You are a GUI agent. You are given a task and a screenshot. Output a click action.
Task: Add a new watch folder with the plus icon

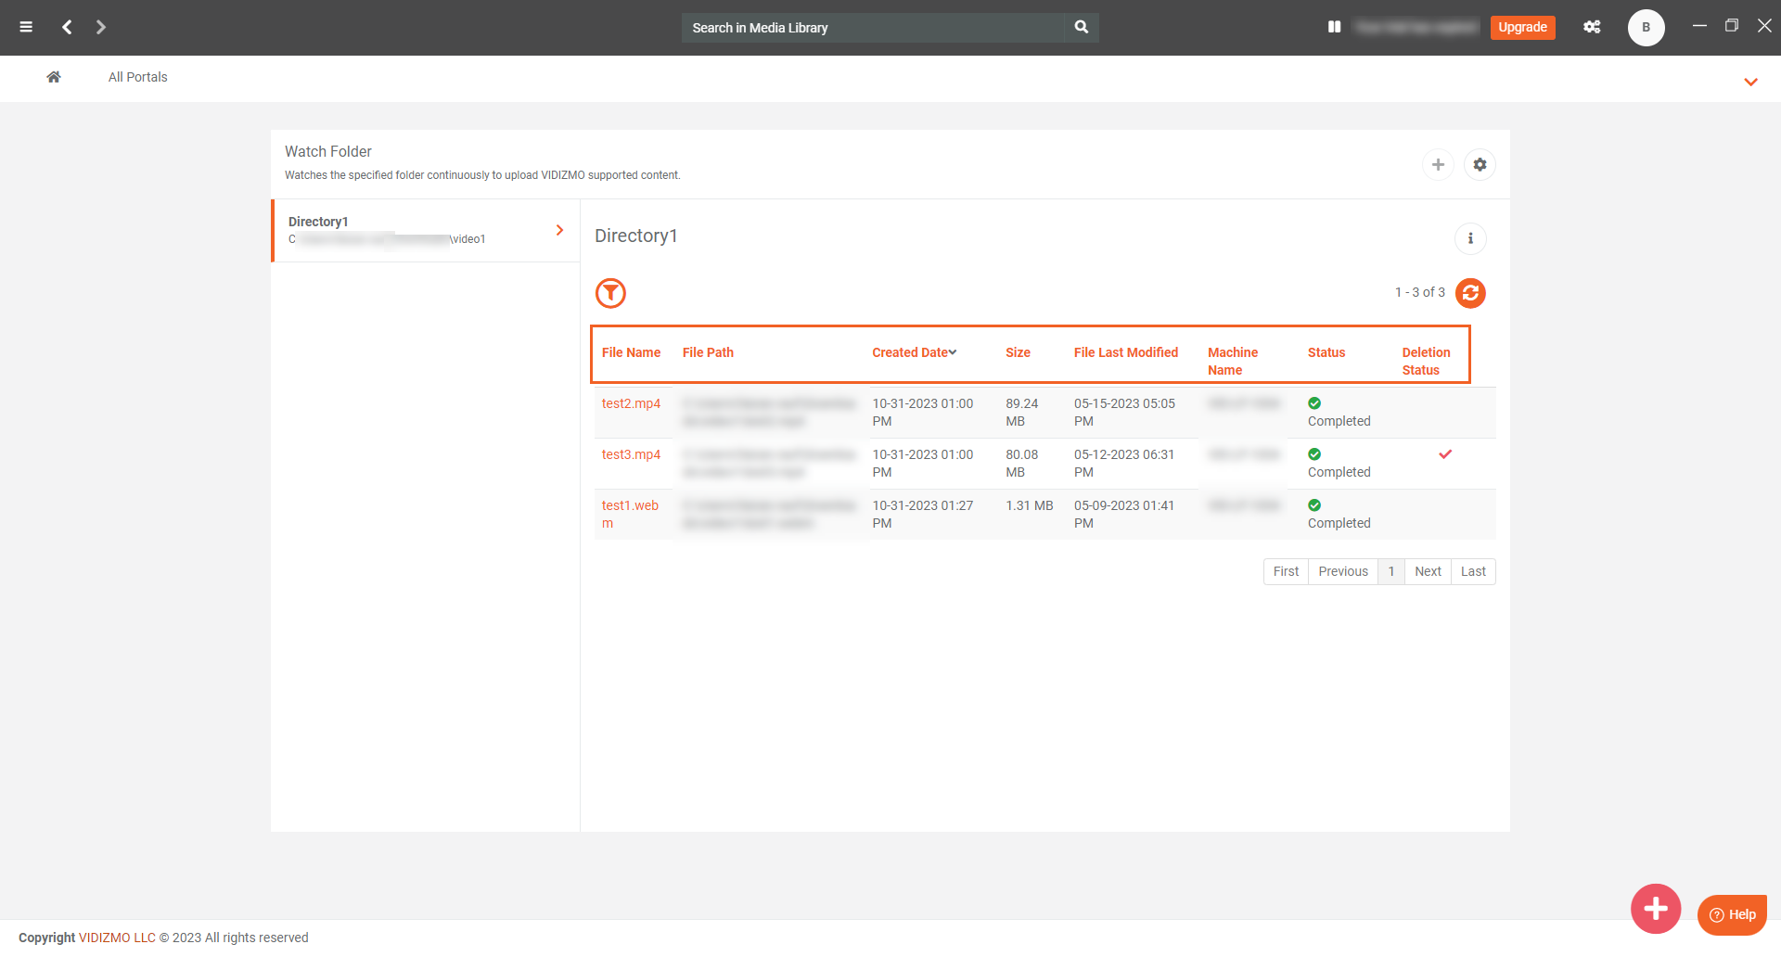click(1438, 164)
